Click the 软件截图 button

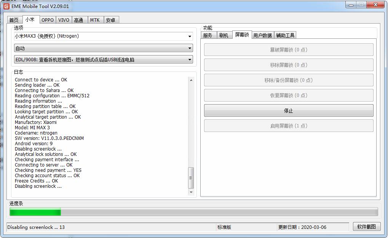click(x=366, y=226)
